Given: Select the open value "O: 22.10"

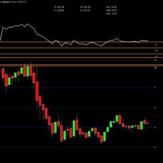Looking at the screenshot, I should [x=59, y=7].
